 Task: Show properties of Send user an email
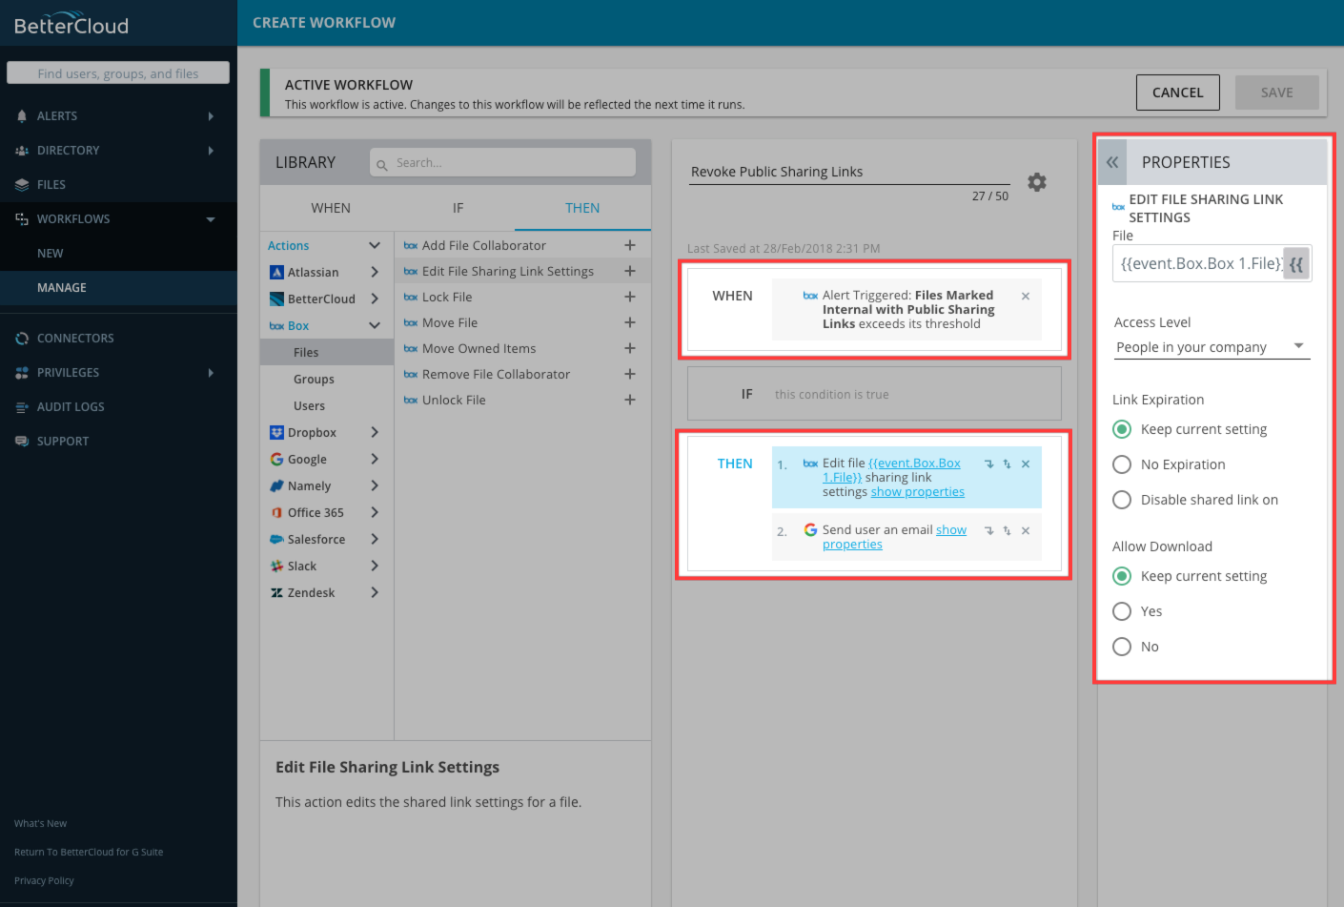click(894, 537)
